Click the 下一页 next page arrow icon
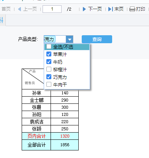This screenshot has width=149, height=158. [x=84, y=9]
